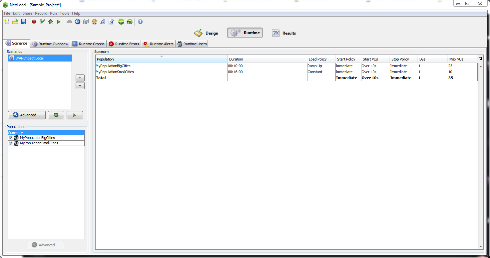Click the green heartbeat monitor icon
The height and width of the screenshot is (258, 490).
pyautogui.click(x=121, y=22)
